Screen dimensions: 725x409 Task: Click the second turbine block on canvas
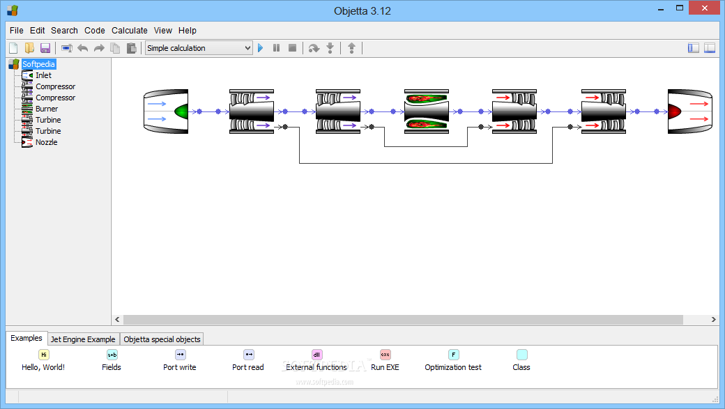[x=604, y=111]
